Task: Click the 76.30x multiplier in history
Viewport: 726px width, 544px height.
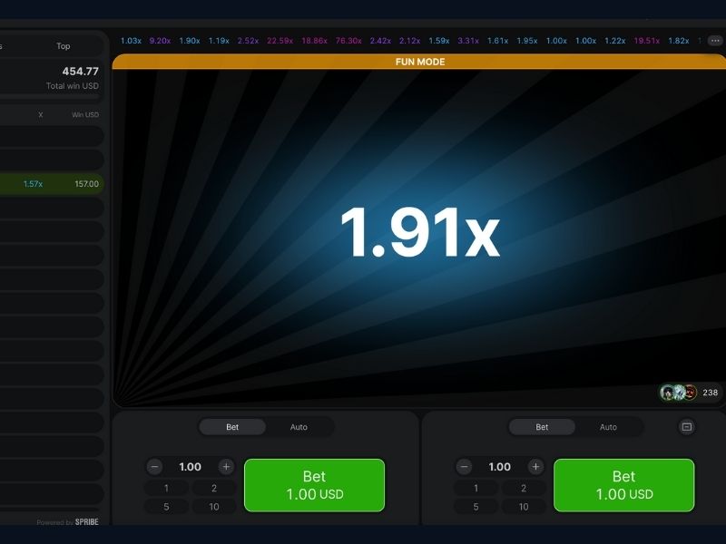Action: tap(348, 41)
